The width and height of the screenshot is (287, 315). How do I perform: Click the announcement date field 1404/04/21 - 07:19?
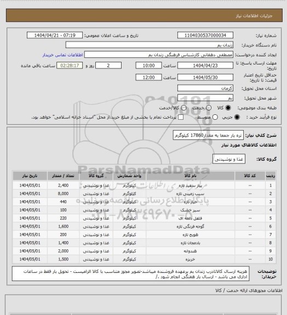[x=55, y=36]
